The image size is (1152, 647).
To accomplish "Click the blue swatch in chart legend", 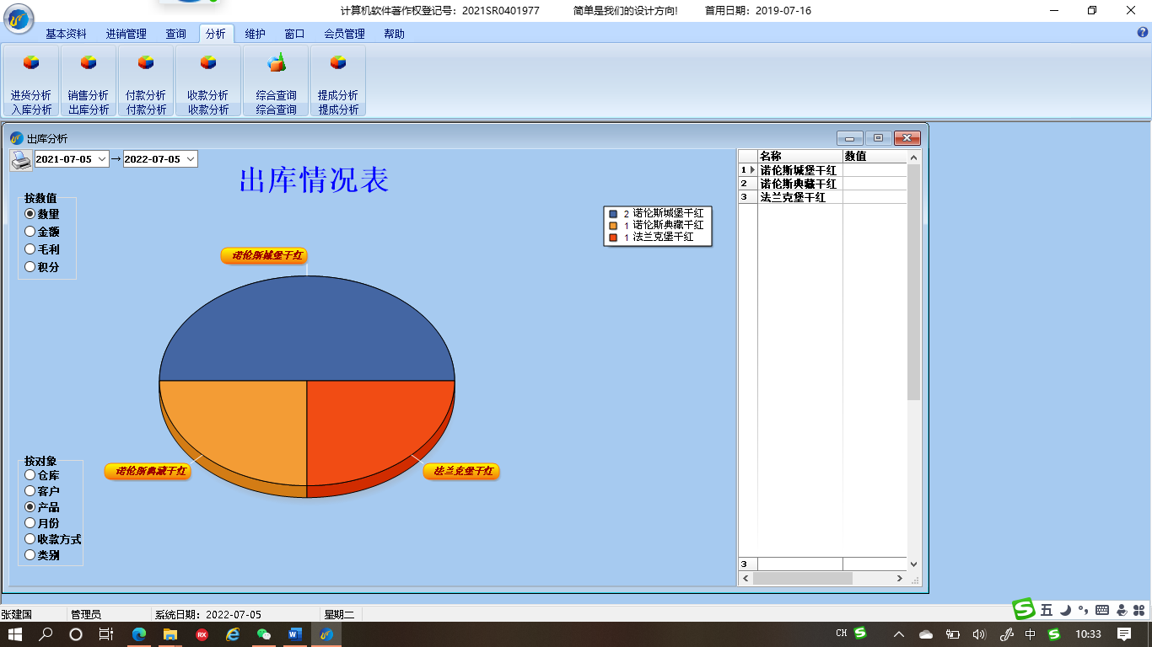I will pyautogui.click(x=613, y=214).
